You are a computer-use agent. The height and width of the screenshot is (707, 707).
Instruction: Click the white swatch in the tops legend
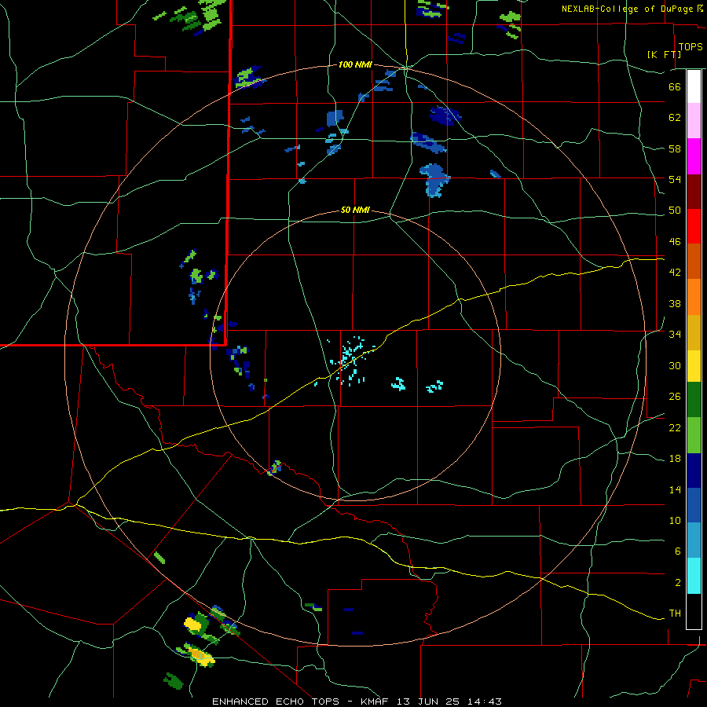pos(694,86)
